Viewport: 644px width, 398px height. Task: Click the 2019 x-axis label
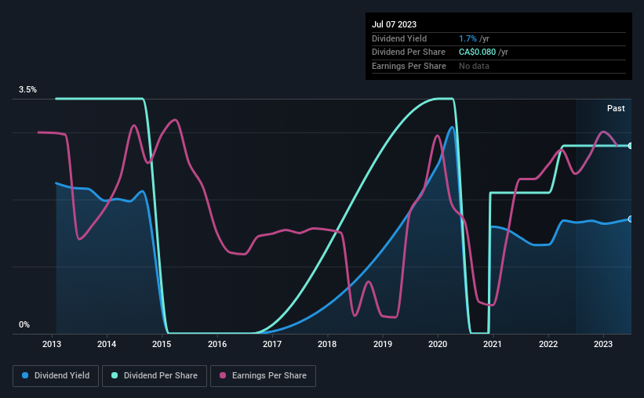382,344
